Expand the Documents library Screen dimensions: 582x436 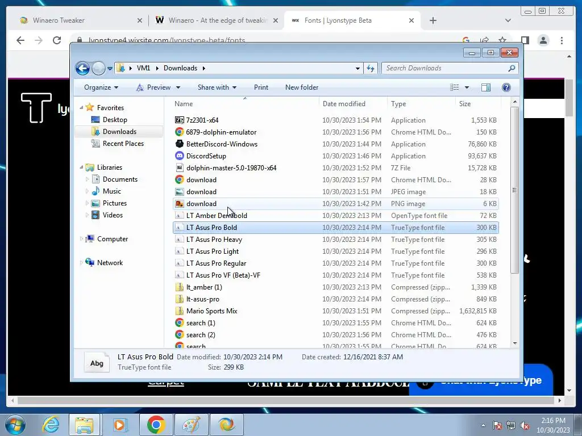(x=87, y=179)
